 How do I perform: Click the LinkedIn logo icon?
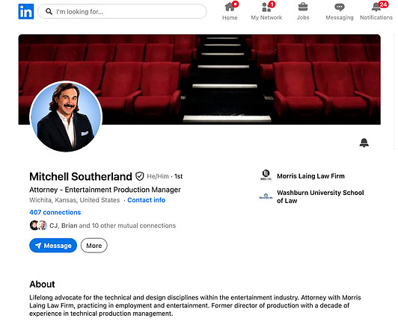tap(26, 11)
